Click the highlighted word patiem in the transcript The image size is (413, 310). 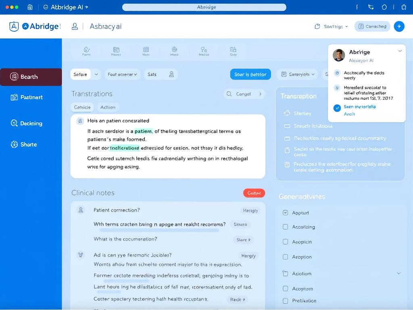coord(143,131)
